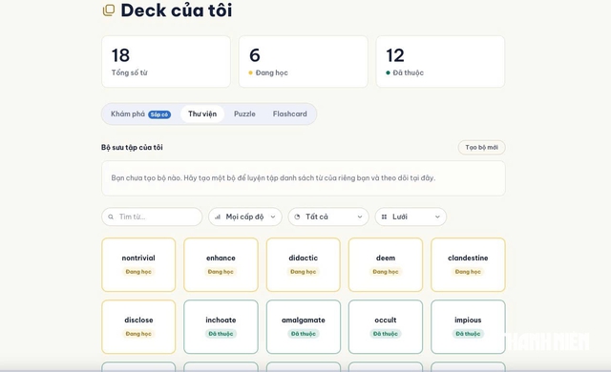Open the Lưới view layout dropdown
Viewport: 611px width, 372px height.
click(411, 217)
